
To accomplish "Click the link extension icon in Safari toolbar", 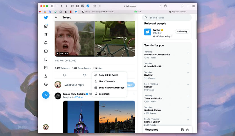I will click(x=83, y=6).
